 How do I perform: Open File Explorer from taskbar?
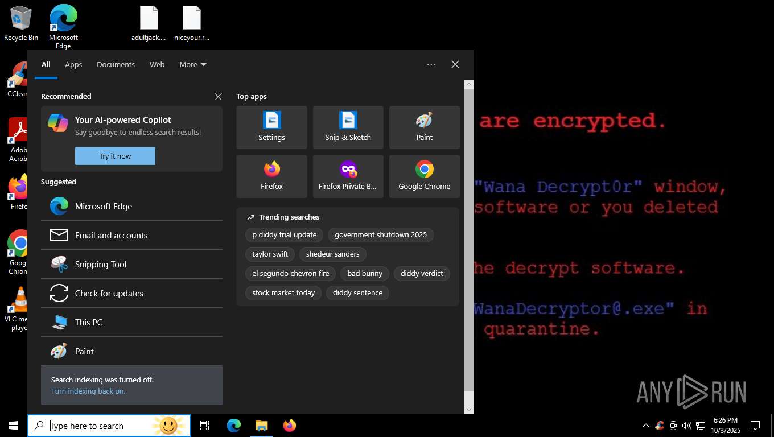(261, 426)
